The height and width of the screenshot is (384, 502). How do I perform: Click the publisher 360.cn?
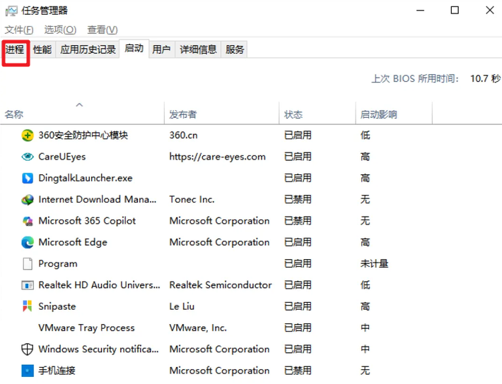[183, 136]
